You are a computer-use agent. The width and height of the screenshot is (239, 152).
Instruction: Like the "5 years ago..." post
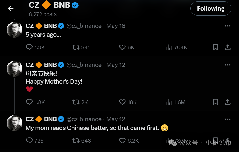(122, 47)
